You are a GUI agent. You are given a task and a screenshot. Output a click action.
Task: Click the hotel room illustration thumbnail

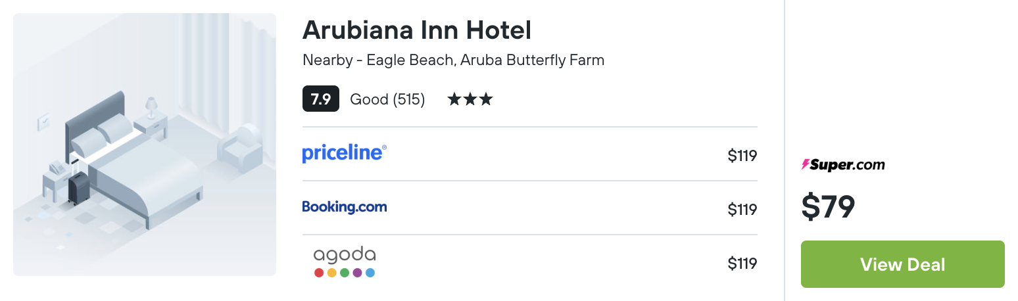[x=145, y=145]
